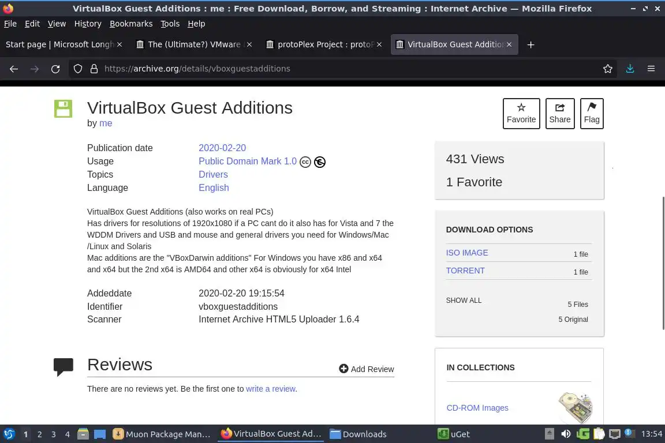Open update notifier tray icon
The image size is (665, 443).
[630, 434]
